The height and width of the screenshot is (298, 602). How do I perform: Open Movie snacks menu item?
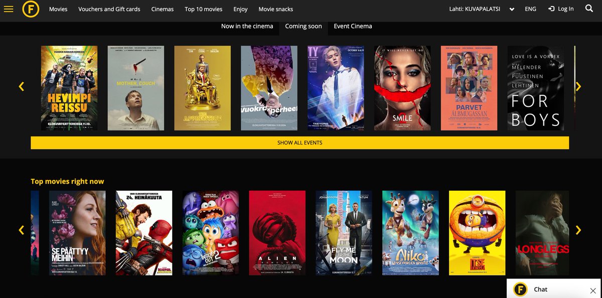275,9
